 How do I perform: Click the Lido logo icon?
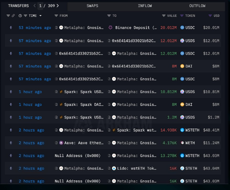point(114,169)
